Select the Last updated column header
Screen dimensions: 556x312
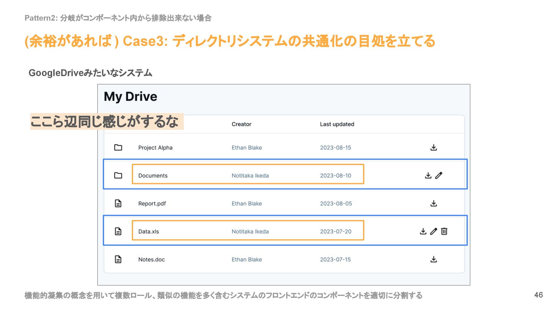point(337,124)
